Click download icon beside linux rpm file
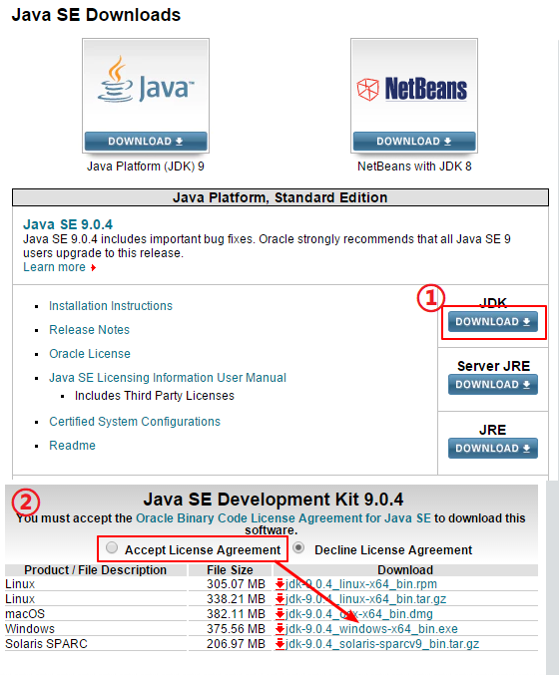Viewport: 559px width, 675px height. (279, 584)
